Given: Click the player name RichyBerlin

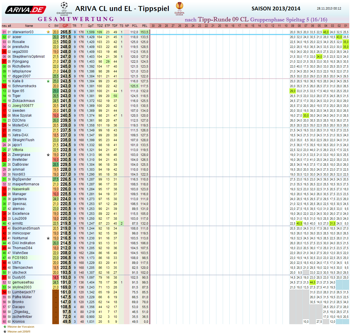Looking at the screenshot, I should pyautogui.click(x=21, y=66).
